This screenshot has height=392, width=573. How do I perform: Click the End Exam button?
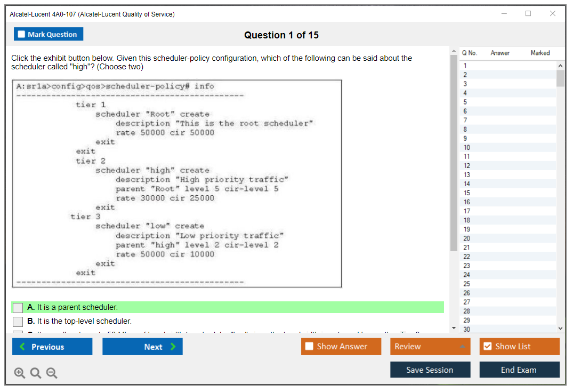click(519, 370)
